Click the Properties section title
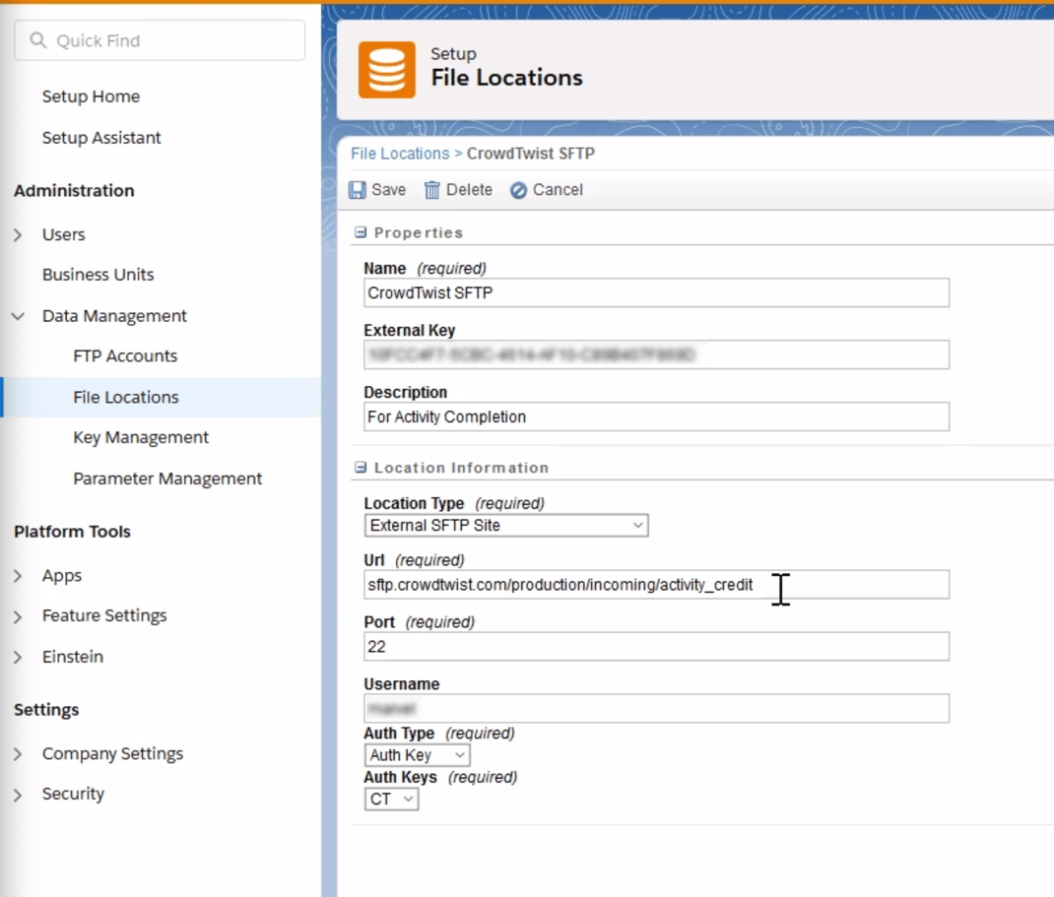Image resolution: width=1054 pixels, height=897 pixels. coord(418,232)
